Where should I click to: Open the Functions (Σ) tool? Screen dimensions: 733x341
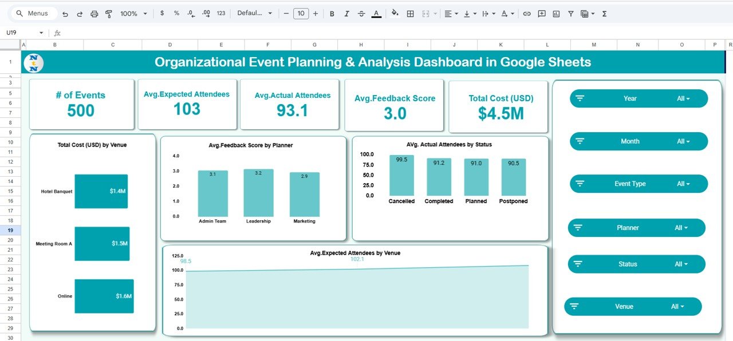pyautogui.click(x=604, y=13)
